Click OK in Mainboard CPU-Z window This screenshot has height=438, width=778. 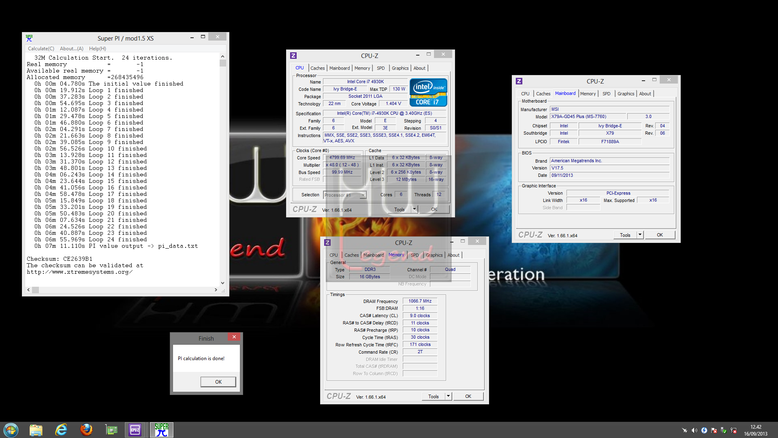point(660,235)
